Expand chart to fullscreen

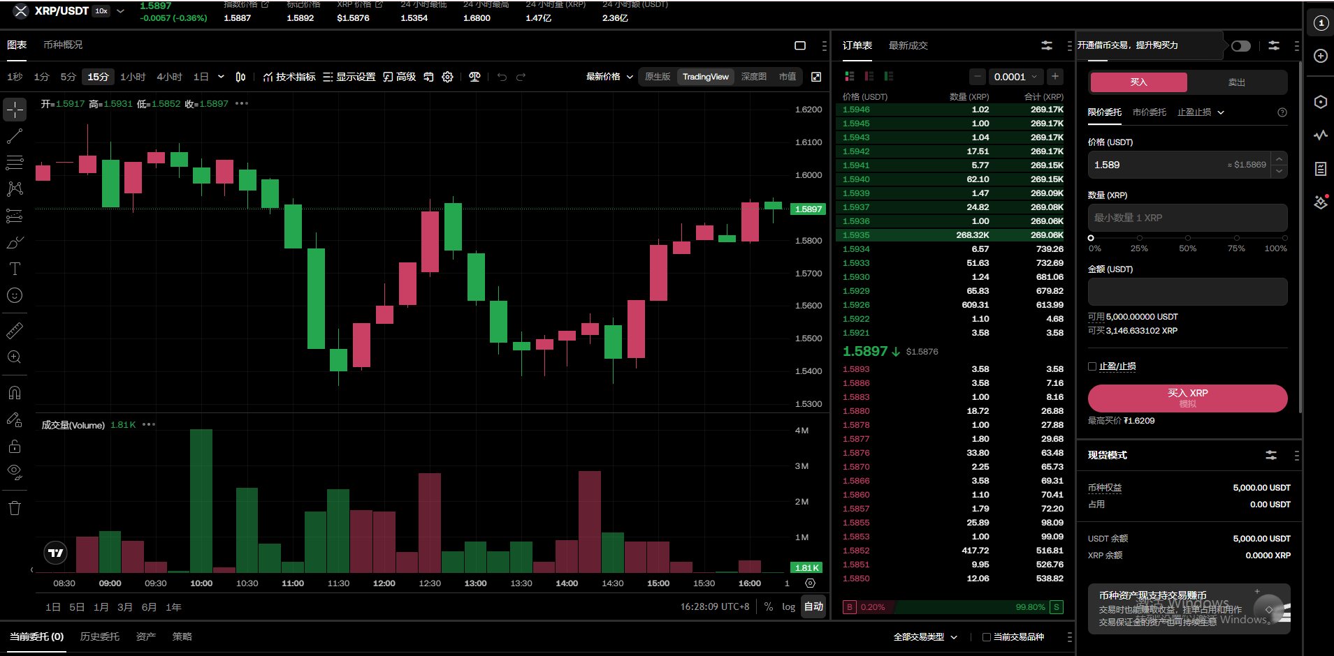[x=816, y=77]
